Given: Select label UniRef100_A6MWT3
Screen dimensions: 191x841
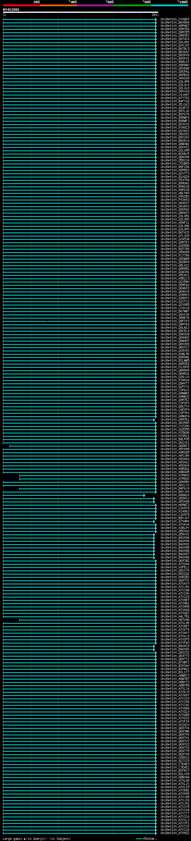Looking at the screenshot, I should pyautogui.click(x=175, y=505).
